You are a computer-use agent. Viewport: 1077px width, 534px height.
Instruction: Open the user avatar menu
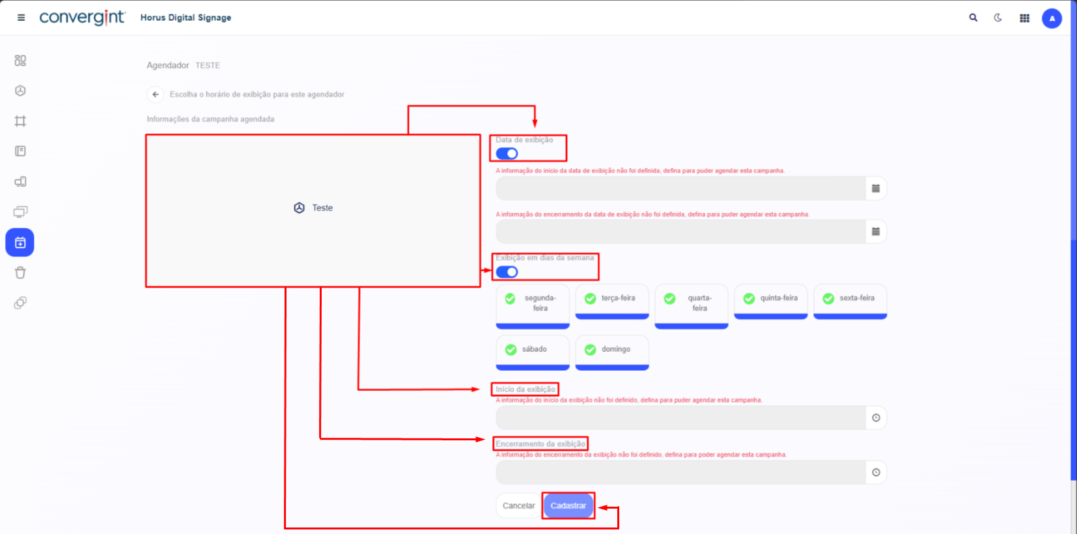tap(1052, 18)
